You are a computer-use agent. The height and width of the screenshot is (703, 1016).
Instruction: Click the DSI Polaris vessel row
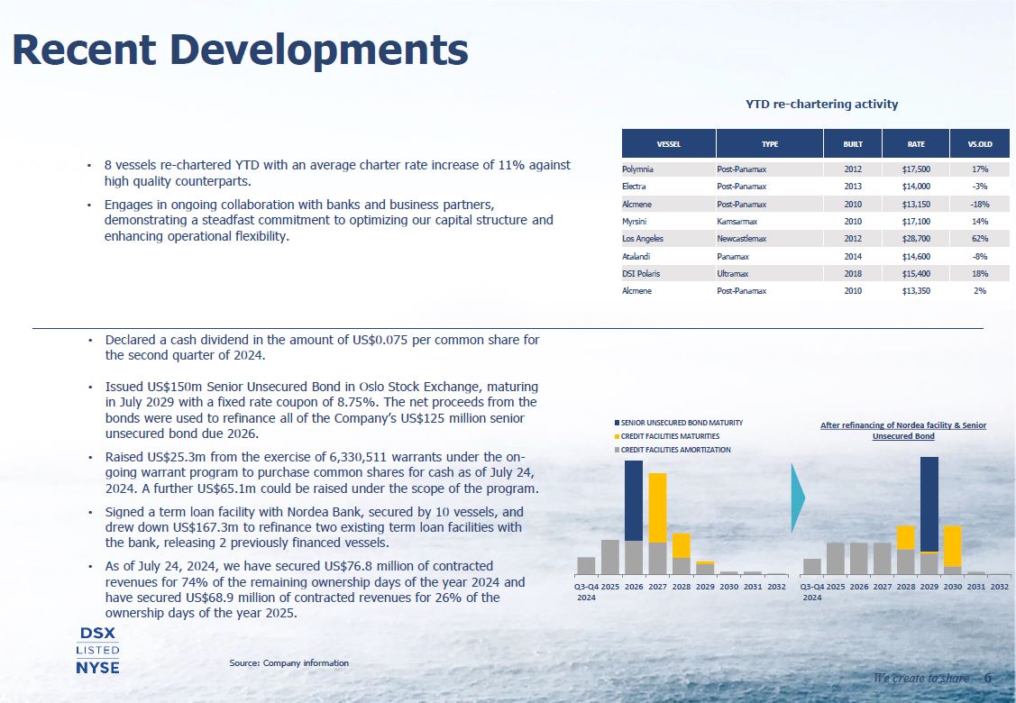point(641,273)
